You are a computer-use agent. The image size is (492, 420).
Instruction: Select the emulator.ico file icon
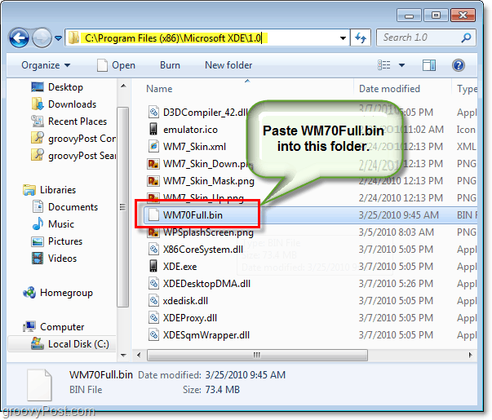tap(153, 129)
